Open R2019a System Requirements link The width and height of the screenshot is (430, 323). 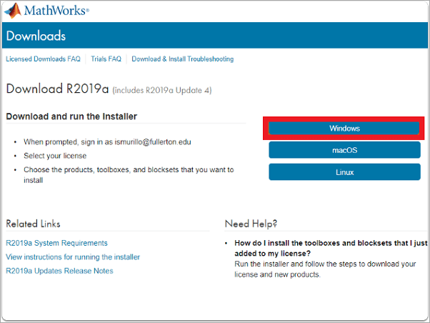pyautogui.click(x=56, y=243)
